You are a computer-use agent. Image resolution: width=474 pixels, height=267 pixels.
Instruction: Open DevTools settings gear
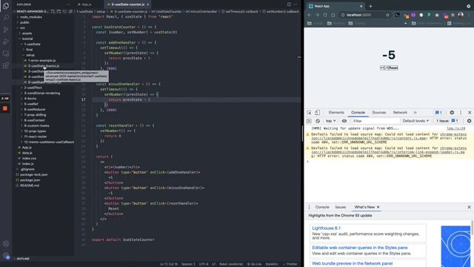pos(452,112)
